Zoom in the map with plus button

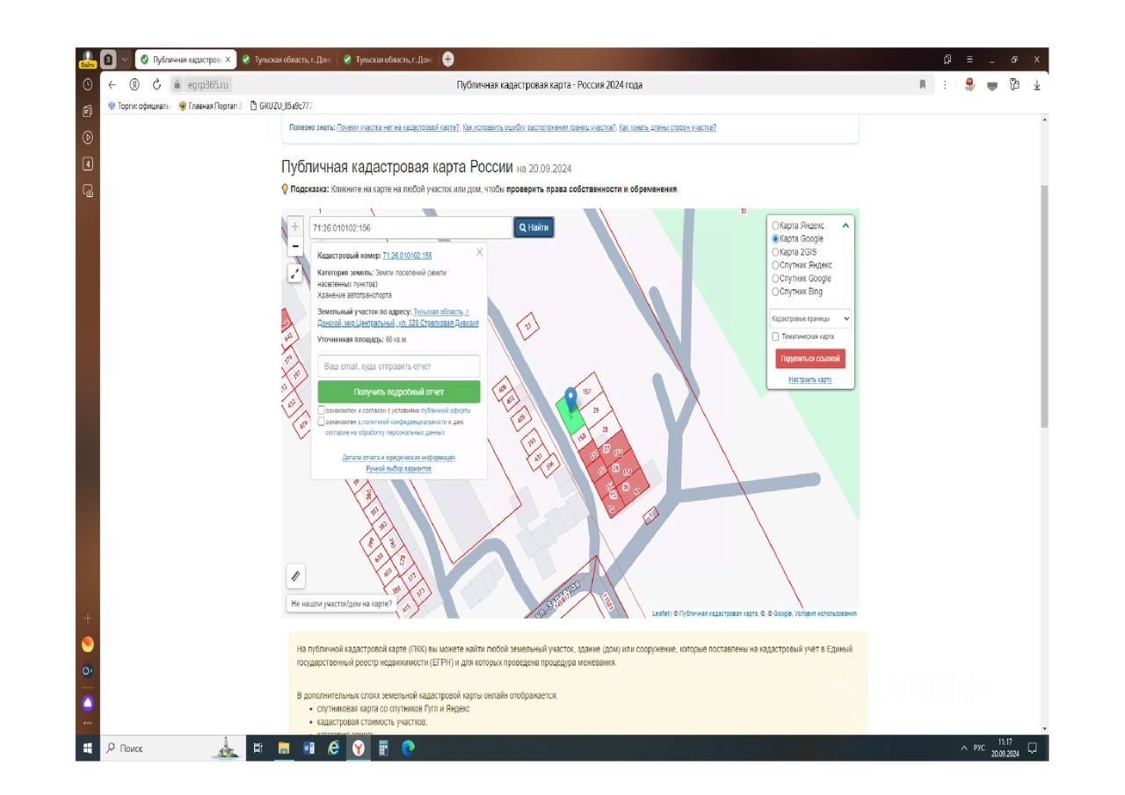[x=295, y=227]
